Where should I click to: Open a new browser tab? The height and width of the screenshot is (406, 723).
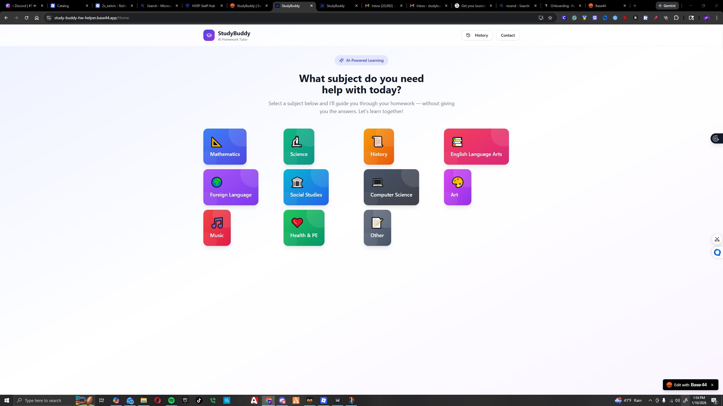pyautogui.click(x=635, y=6)
